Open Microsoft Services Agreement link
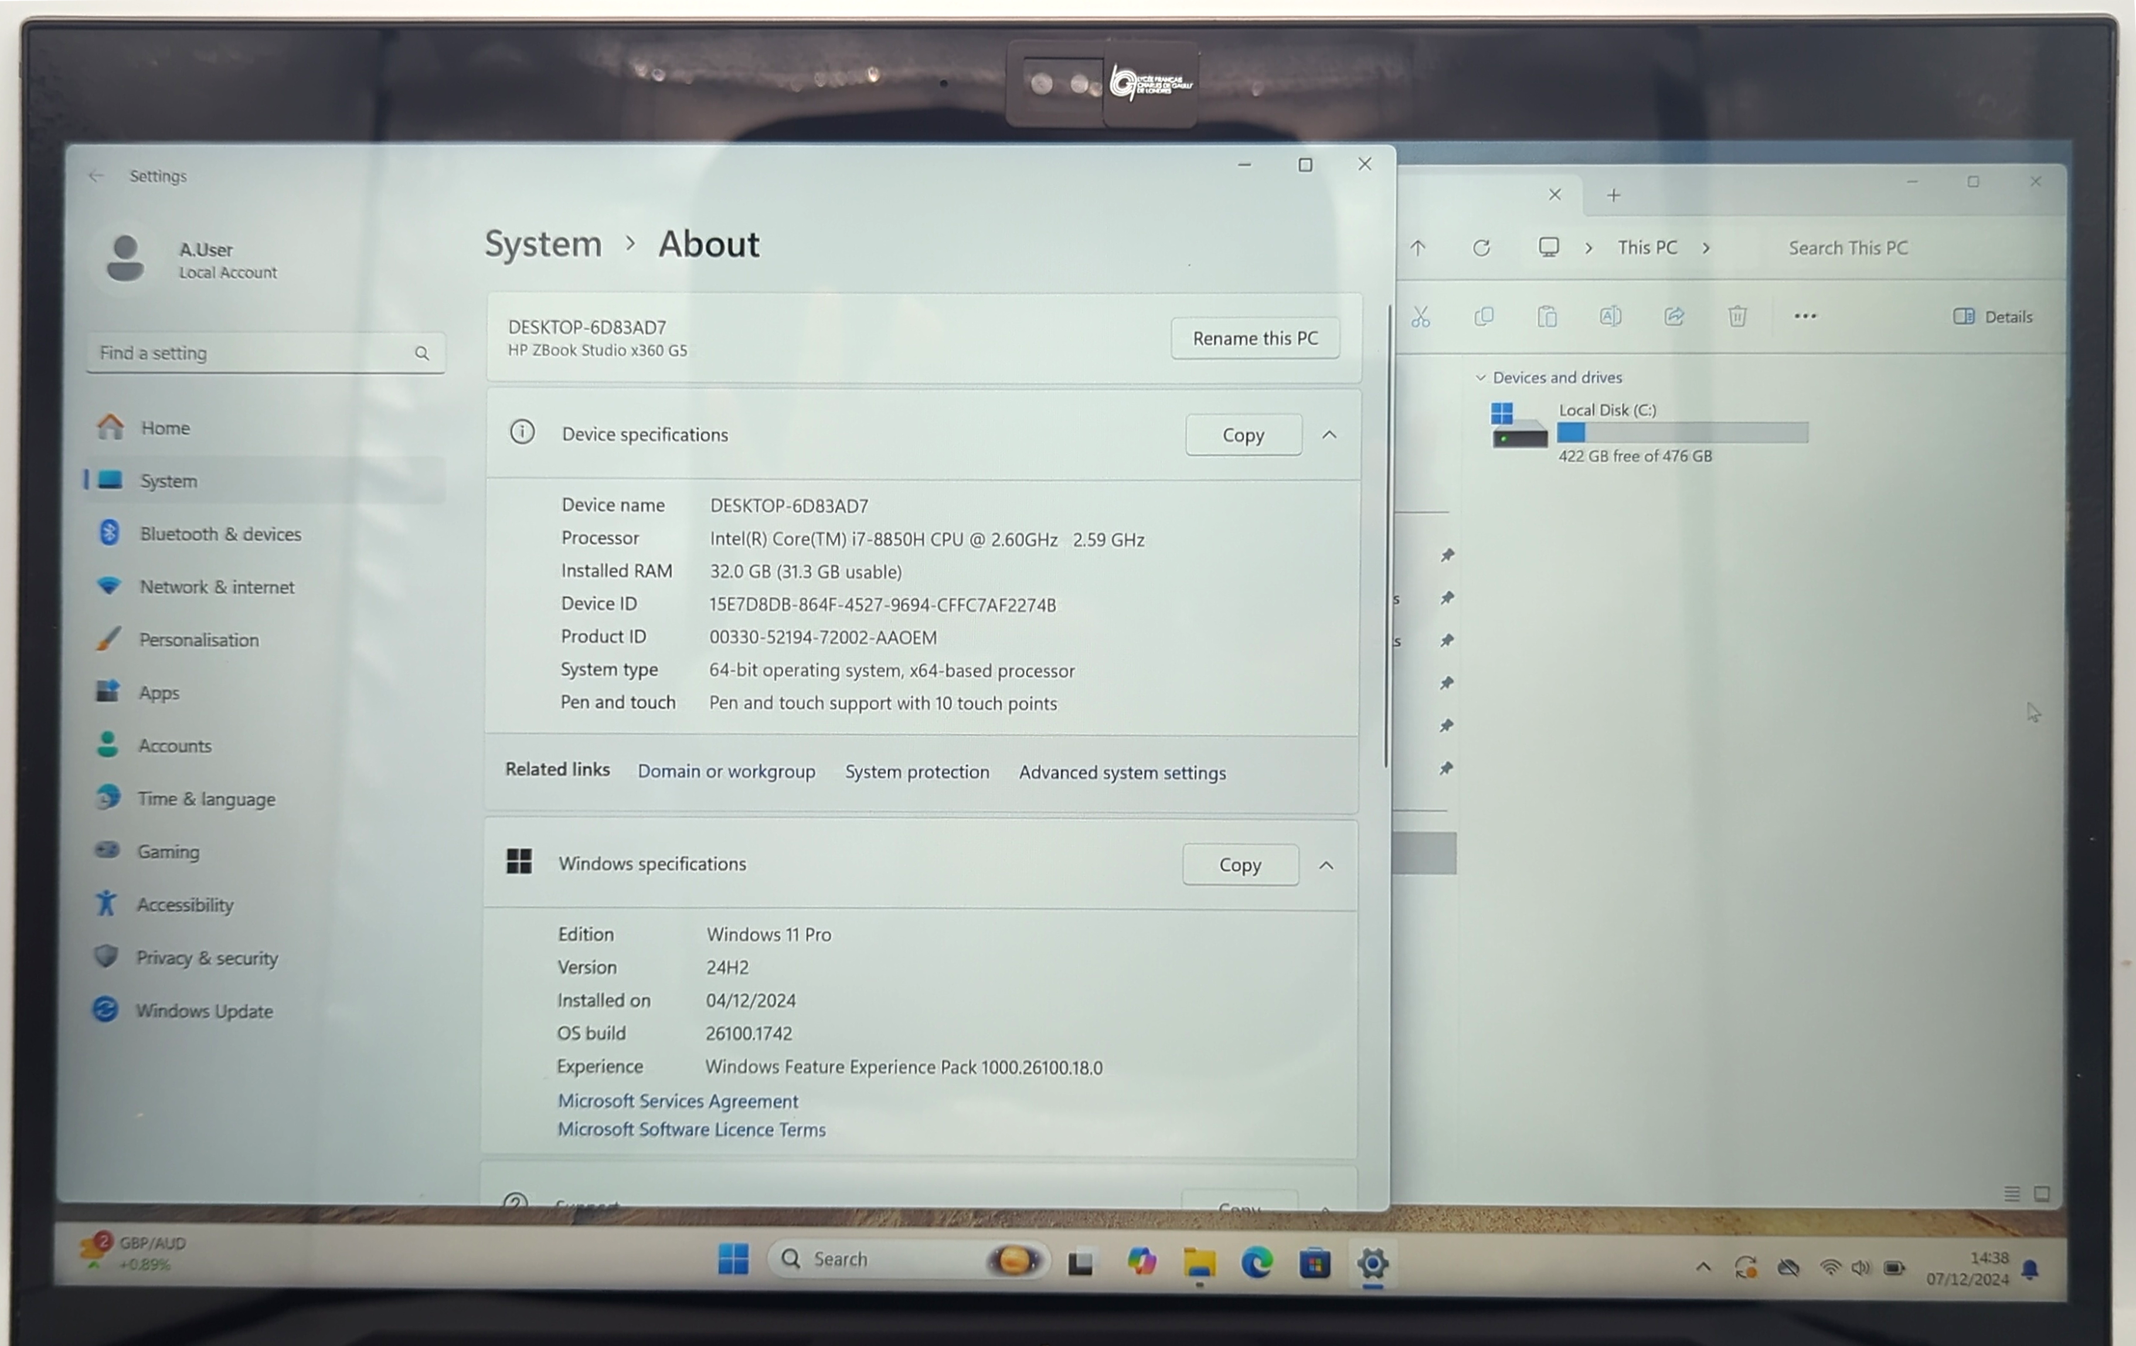Viewport: 2136px width, 1346px height. pos(678,1101)
